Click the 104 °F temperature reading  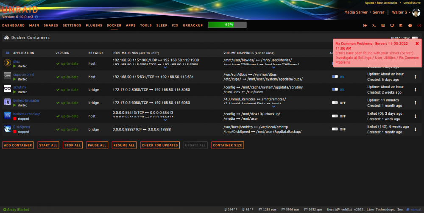(231, 210)
